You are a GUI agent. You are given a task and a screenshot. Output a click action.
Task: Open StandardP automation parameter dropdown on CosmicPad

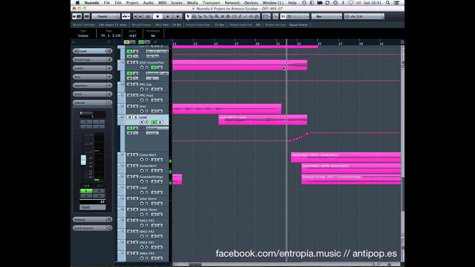click(x=157, y=73)
